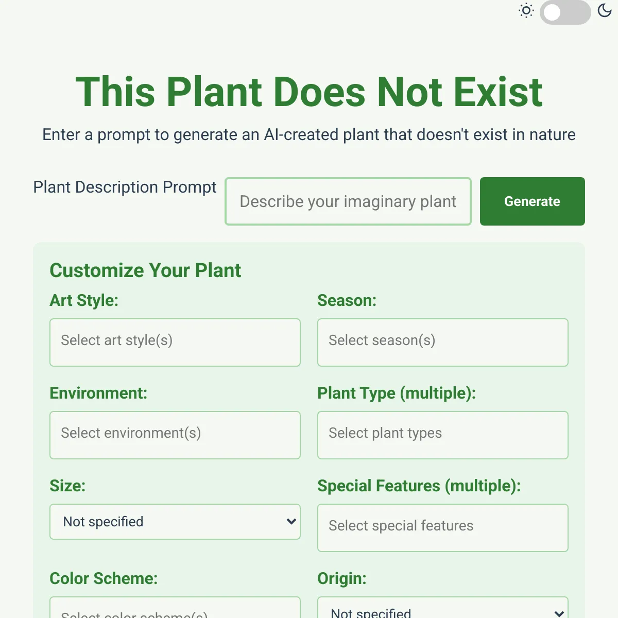
Task: Click the 'Size:' label
Action: tap(67, 486)
